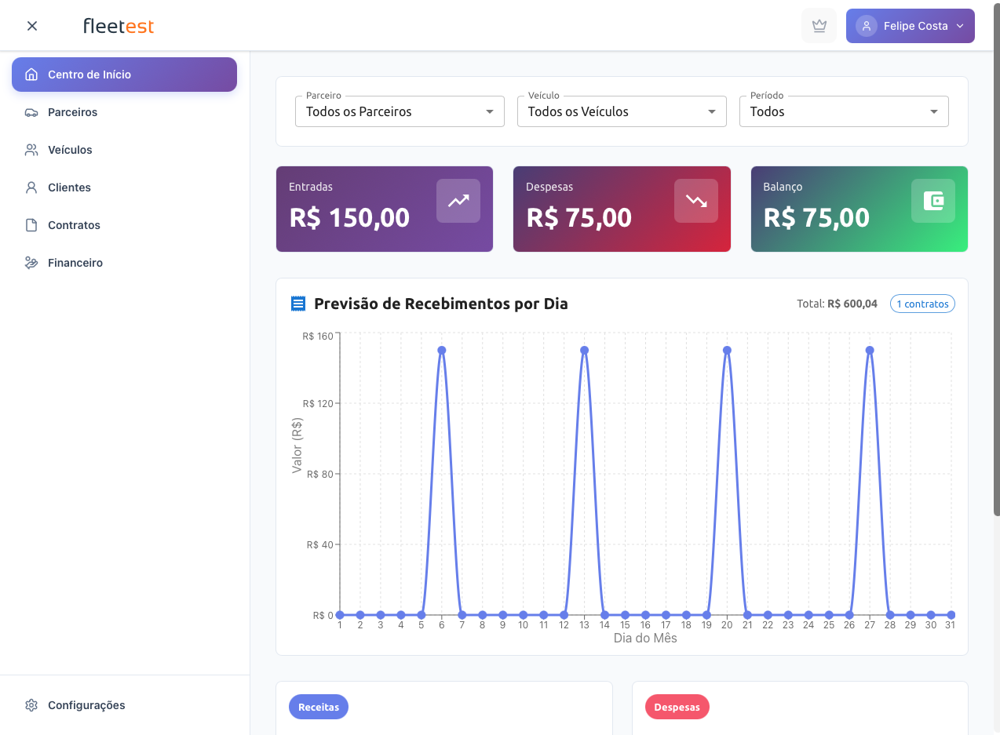
Task: Click the Previsão de Recebimentos chart icon
Action: 297,303
